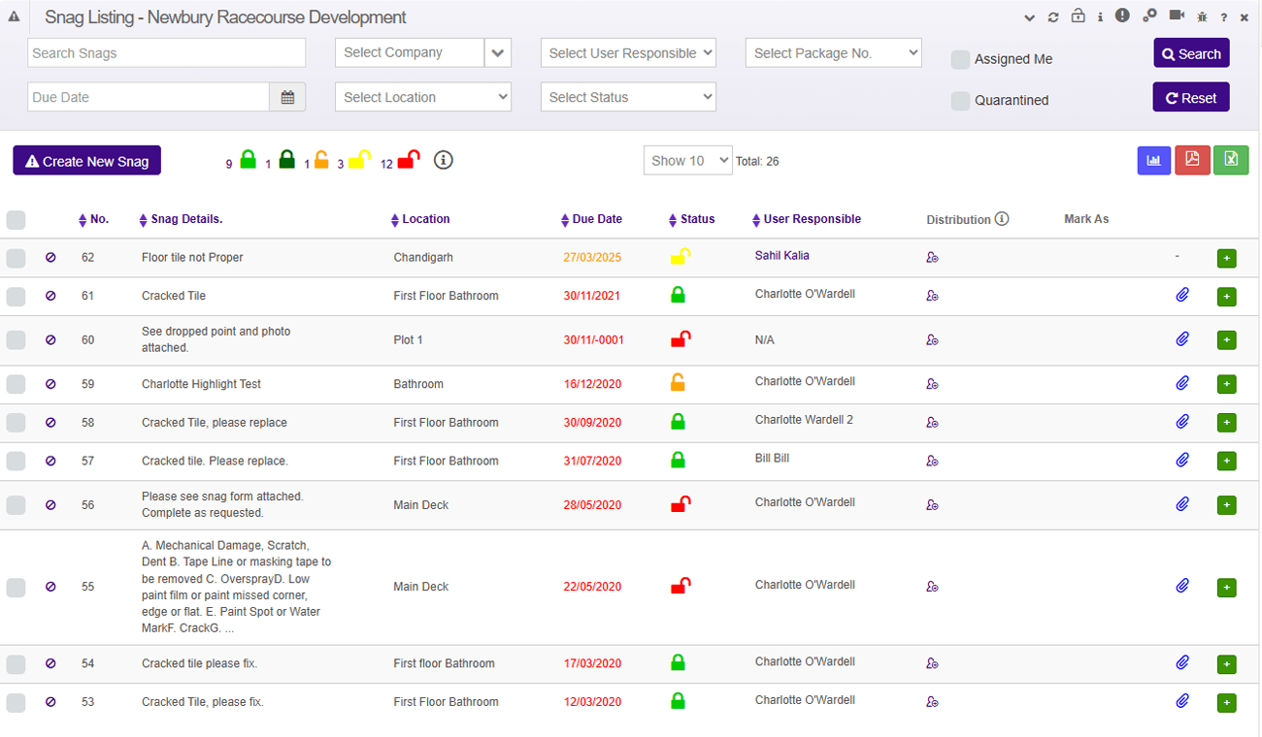
Task: Export snag list as PDF
Action: [1192, 161]
